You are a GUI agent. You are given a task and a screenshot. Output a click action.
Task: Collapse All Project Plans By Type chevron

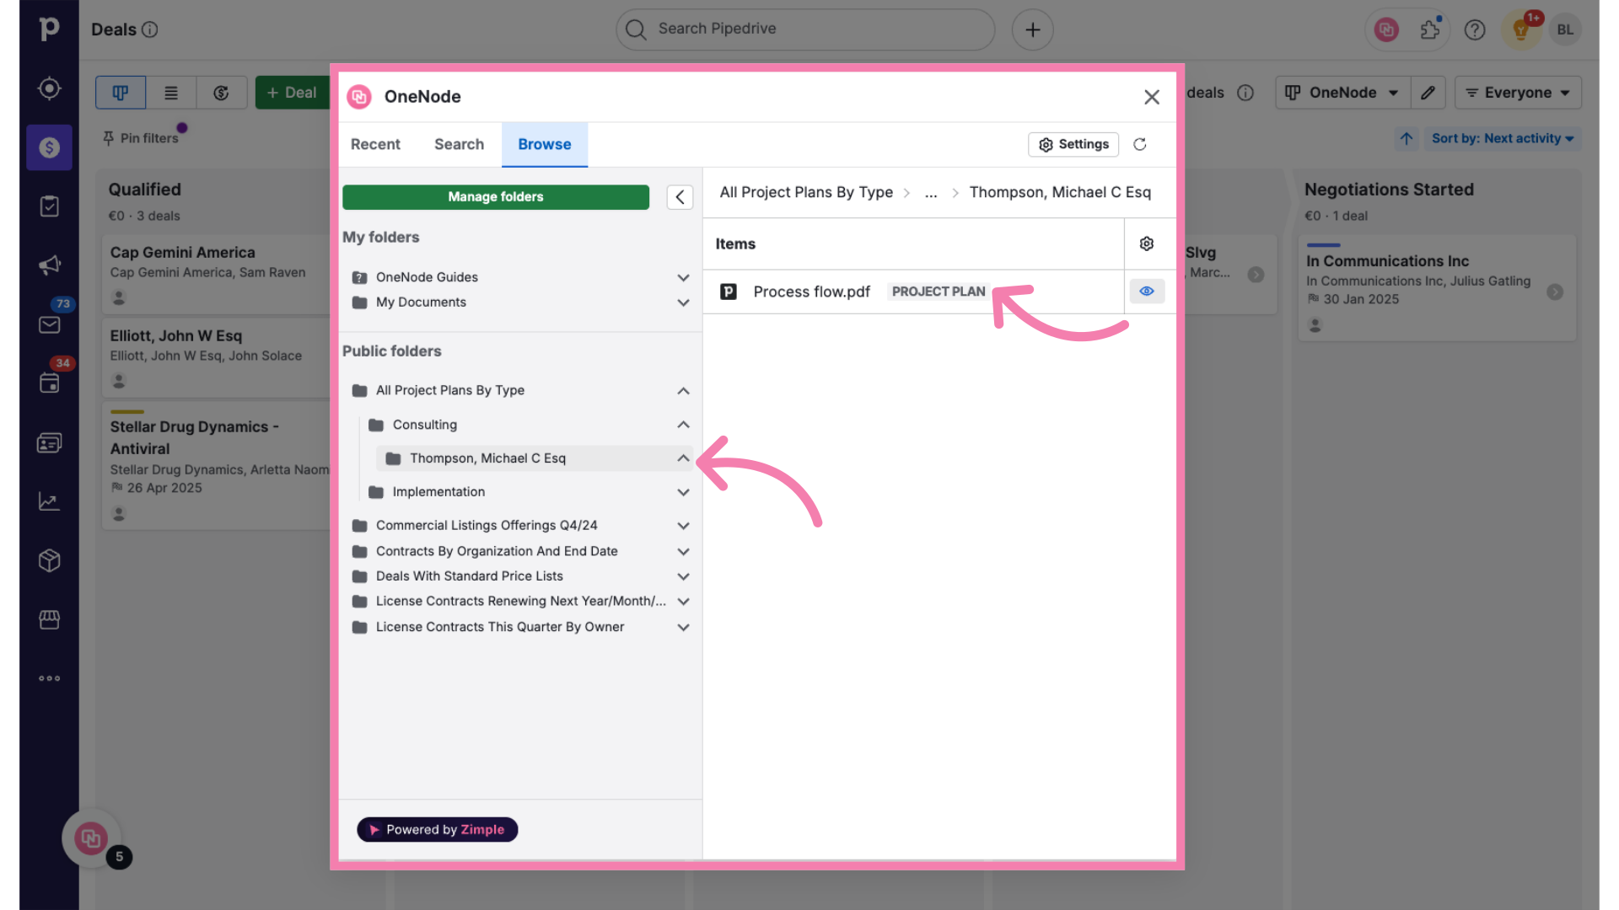(x=683, y=390)
